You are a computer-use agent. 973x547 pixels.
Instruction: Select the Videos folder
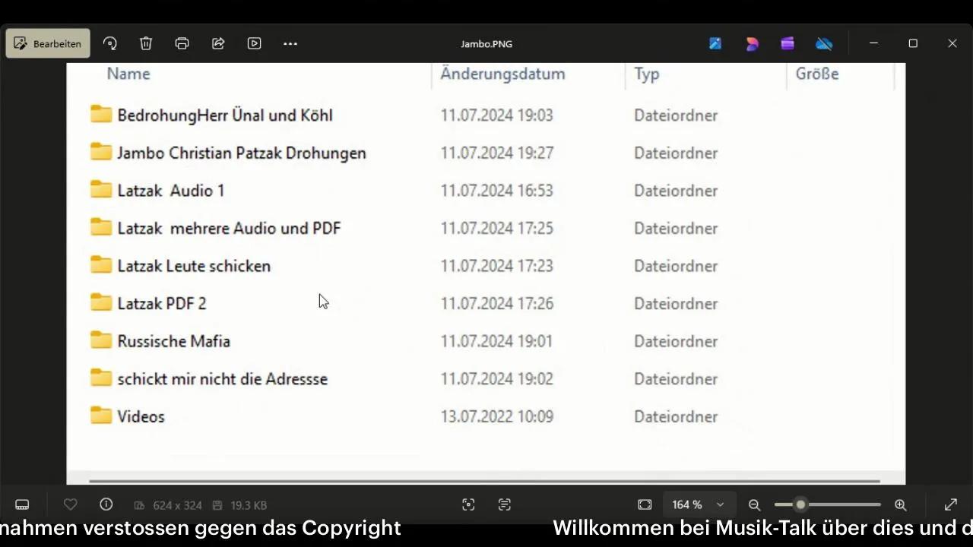coord(141,416)
